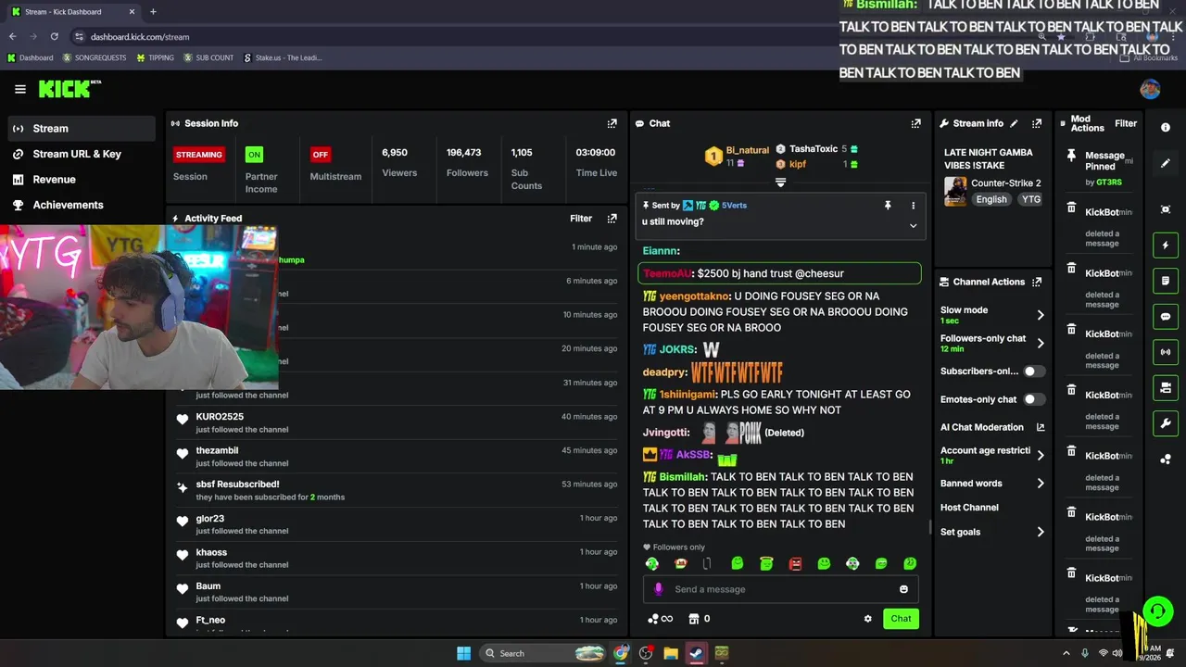Toggle Emotes-only chat switch
The image size is (1186, 667).
[x=1034, y=399]
